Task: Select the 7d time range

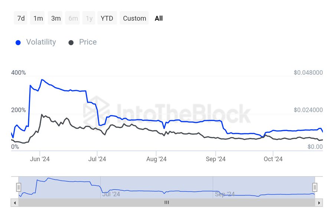Action: [x=21, y=18]
